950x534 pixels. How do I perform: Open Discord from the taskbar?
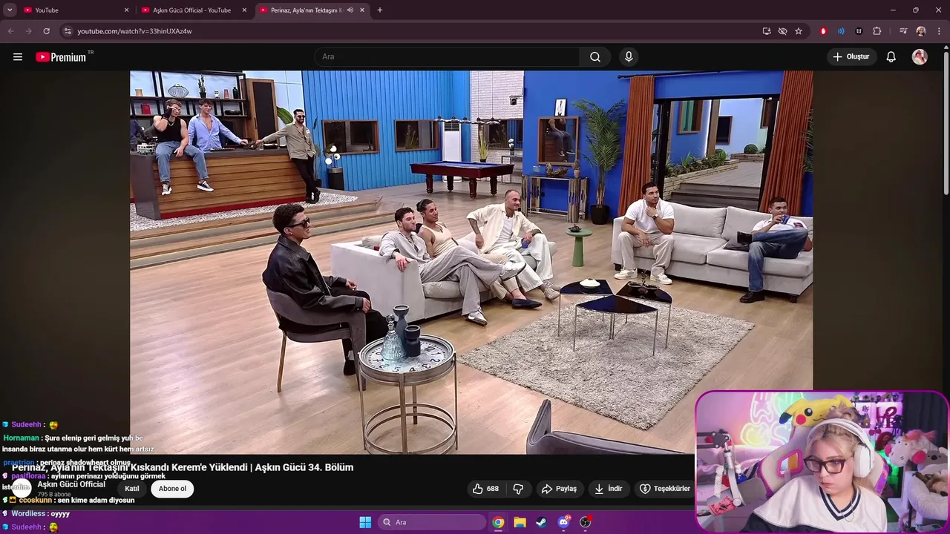564,522
